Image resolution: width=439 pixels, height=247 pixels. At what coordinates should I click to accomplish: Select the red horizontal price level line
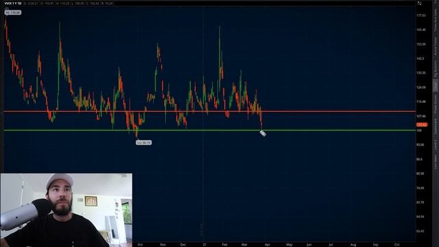click(209, 111)
